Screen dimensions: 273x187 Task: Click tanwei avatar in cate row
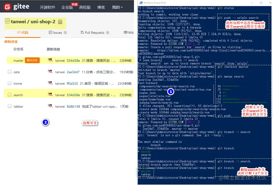coord(51,71)
